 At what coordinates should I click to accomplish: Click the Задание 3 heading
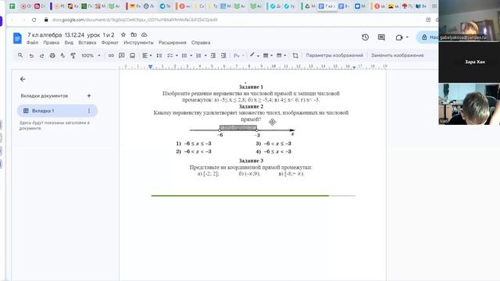click(251, 161)
